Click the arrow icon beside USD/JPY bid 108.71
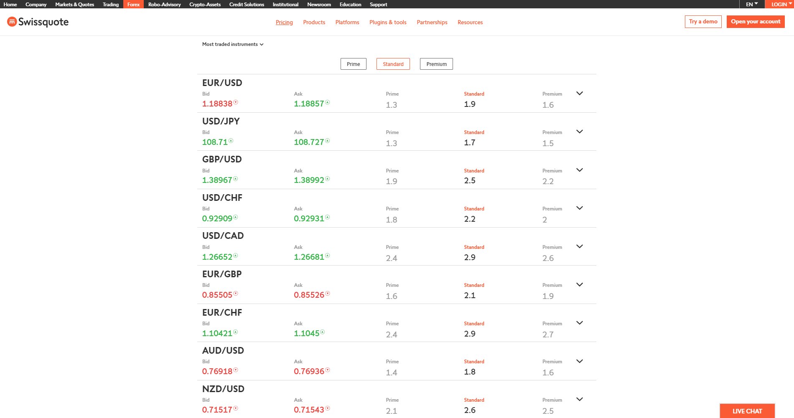794x418 pixels. [231, 141]
